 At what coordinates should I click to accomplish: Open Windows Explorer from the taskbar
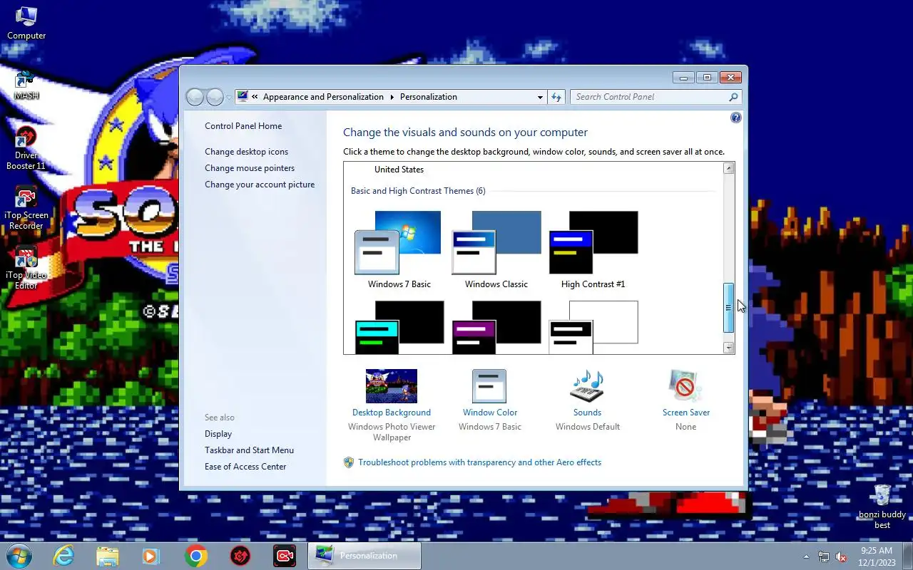[x=107, y=556]
